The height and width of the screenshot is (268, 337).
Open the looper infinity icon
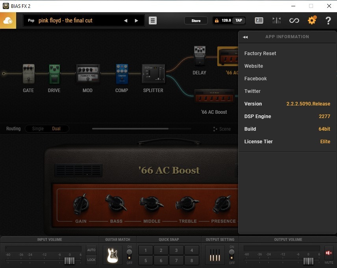(x=294, y=20)
